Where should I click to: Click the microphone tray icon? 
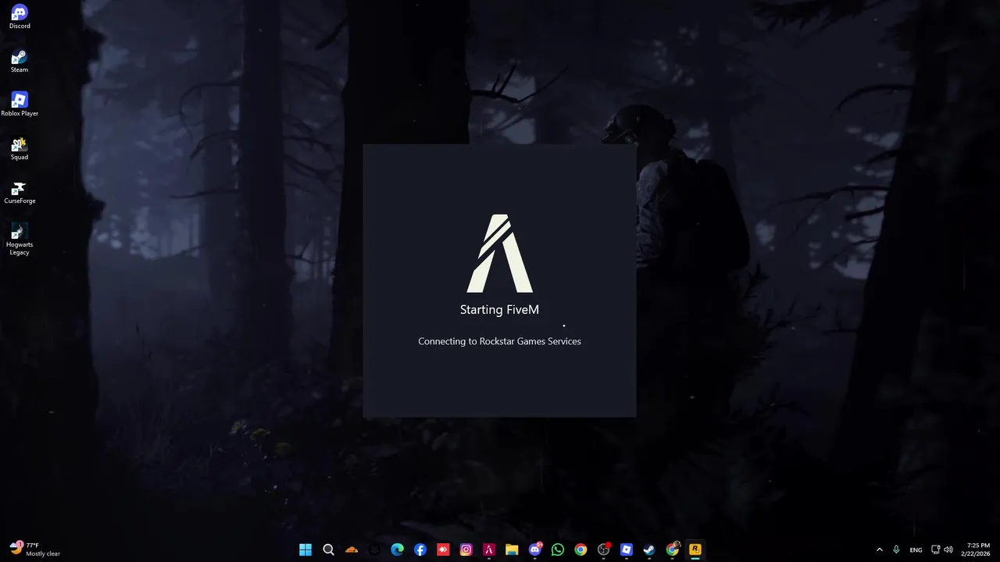coord(896,550)
